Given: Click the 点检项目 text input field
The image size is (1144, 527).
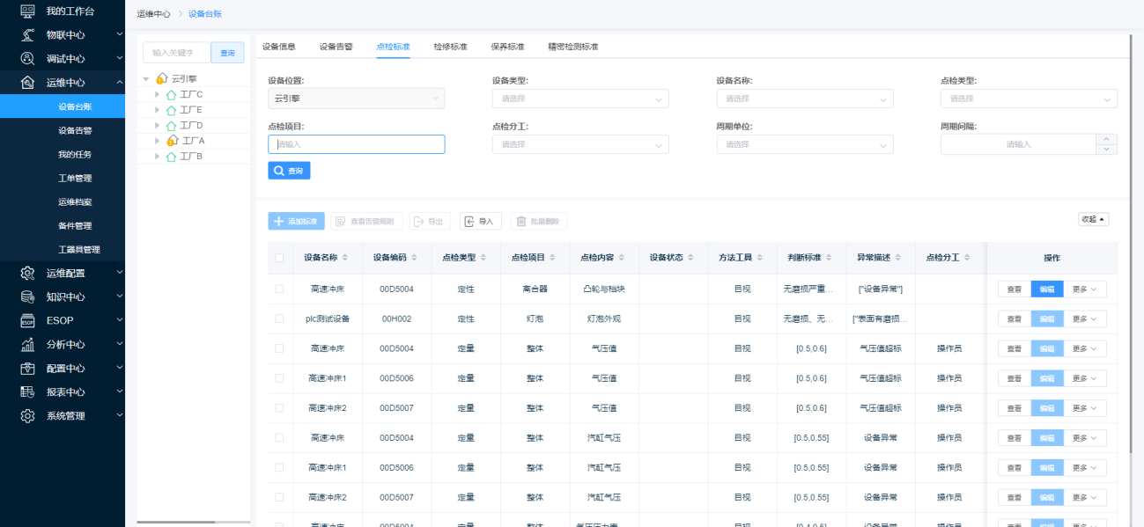Looking at the screenshot, I should pyautogui.click(x=356, y=144).
